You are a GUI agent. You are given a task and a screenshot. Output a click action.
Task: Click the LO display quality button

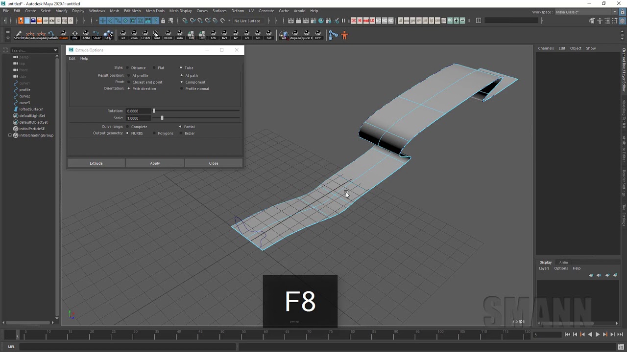[x=372, y=21]
